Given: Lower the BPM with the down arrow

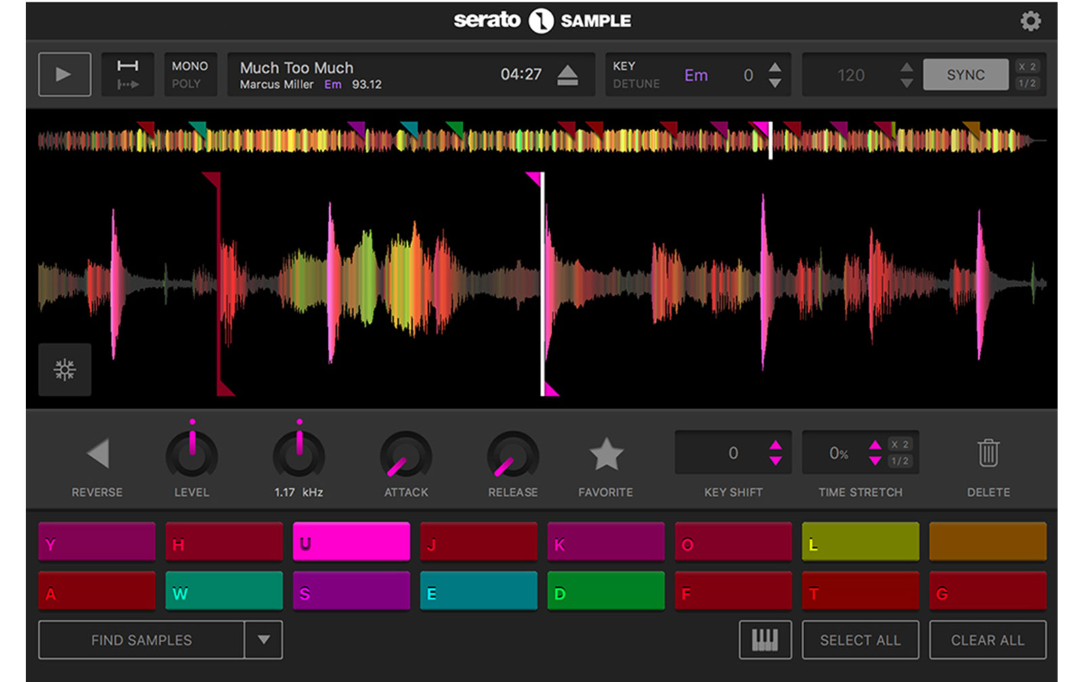Looking at the screenshot, I should (x=906, y=83).
